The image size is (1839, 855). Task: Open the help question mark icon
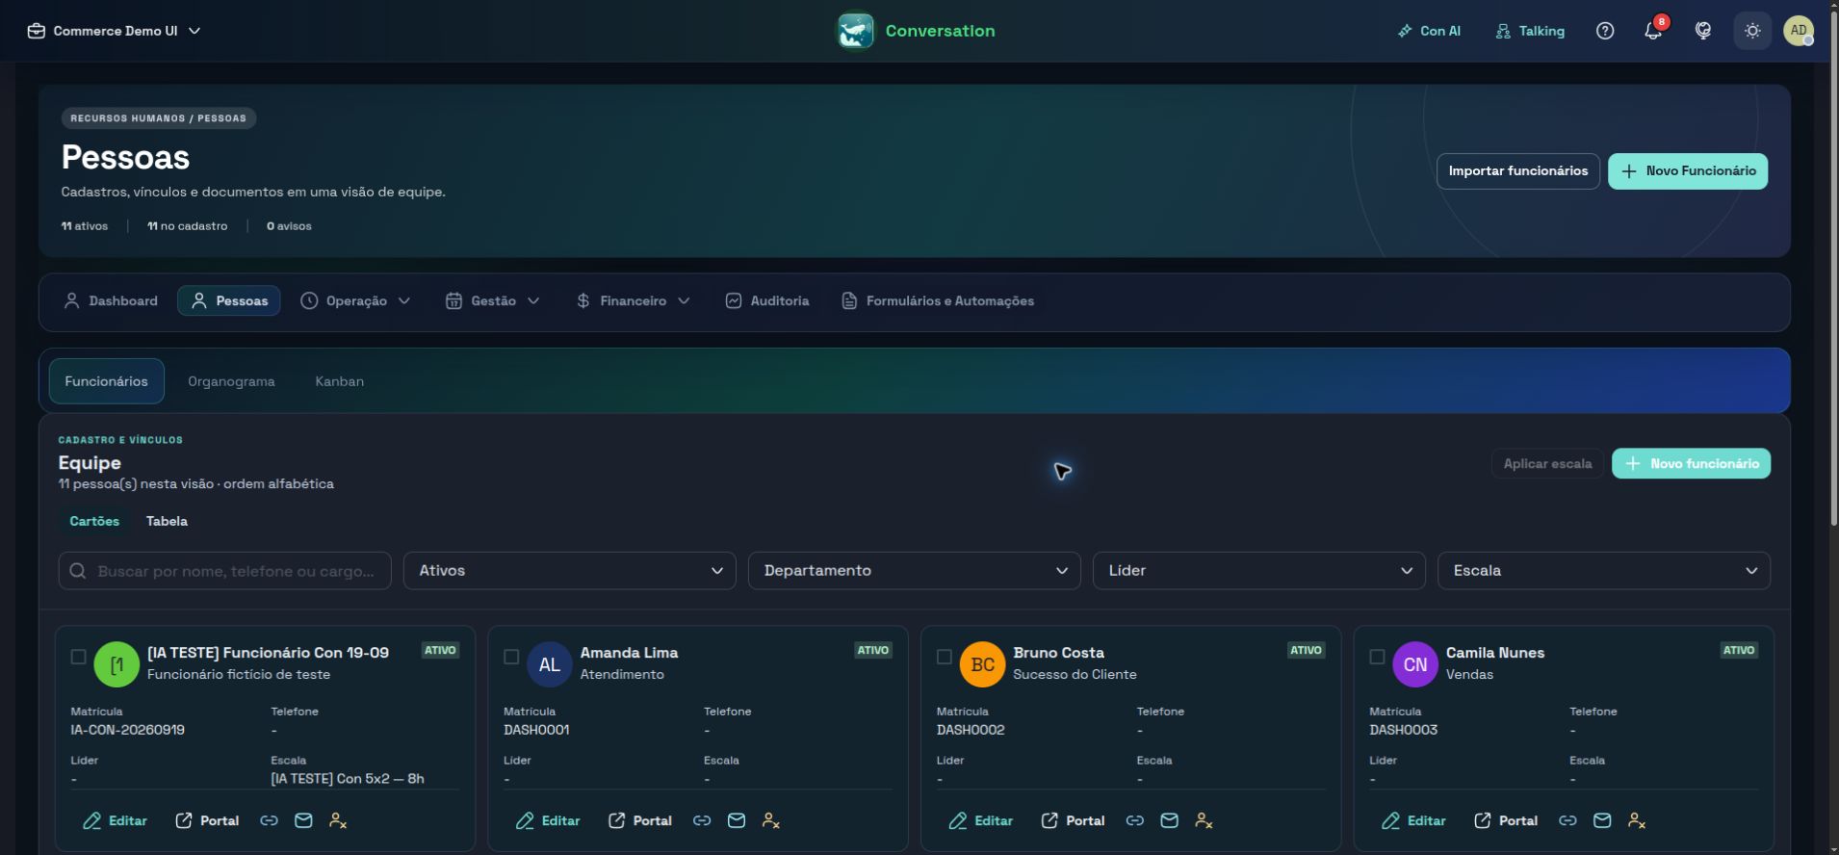point(1604,31)
